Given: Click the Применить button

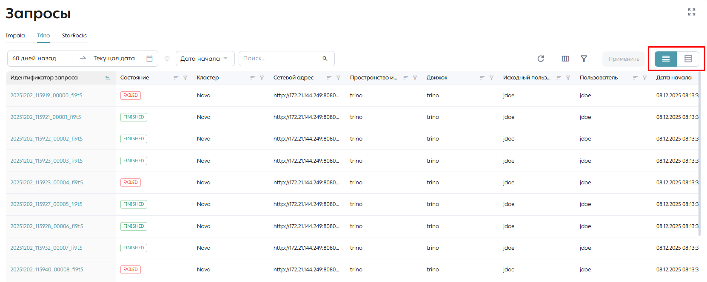Looking at the screenshot, I should click(x=624, y=59).
